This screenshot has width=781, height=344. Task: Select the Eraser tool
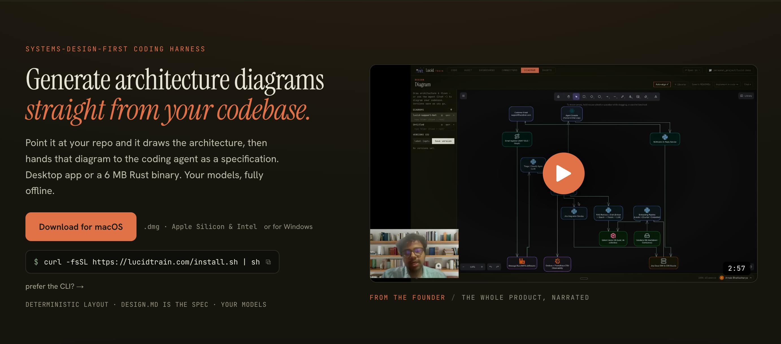pos(646,97)
